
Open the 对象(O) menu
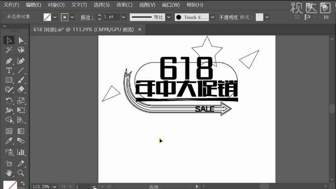[56, 5]
